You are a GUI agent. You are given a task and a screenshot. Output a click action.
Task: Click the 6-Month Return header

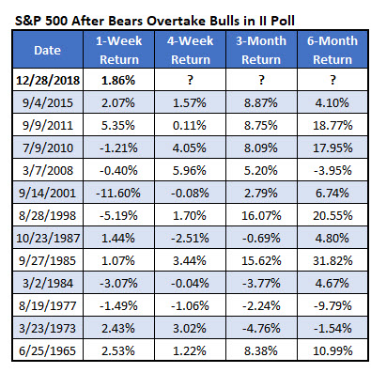click(332, 50)
